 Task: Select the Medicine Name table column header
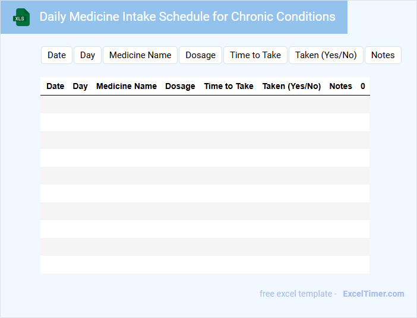[x=127, y=86]
